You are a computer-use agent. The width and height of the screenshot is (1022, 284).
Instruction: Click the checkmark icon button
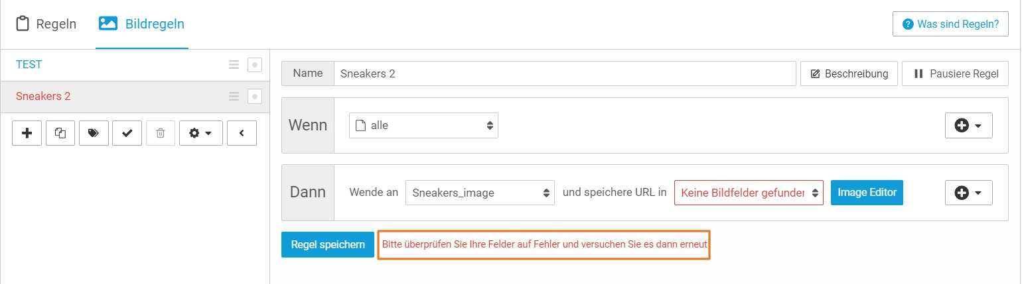127,133
